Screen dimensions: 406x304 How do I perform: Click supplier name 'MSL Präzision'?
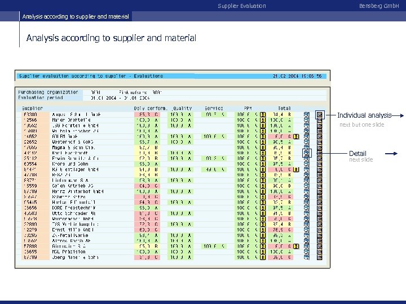tap(68, 252)
